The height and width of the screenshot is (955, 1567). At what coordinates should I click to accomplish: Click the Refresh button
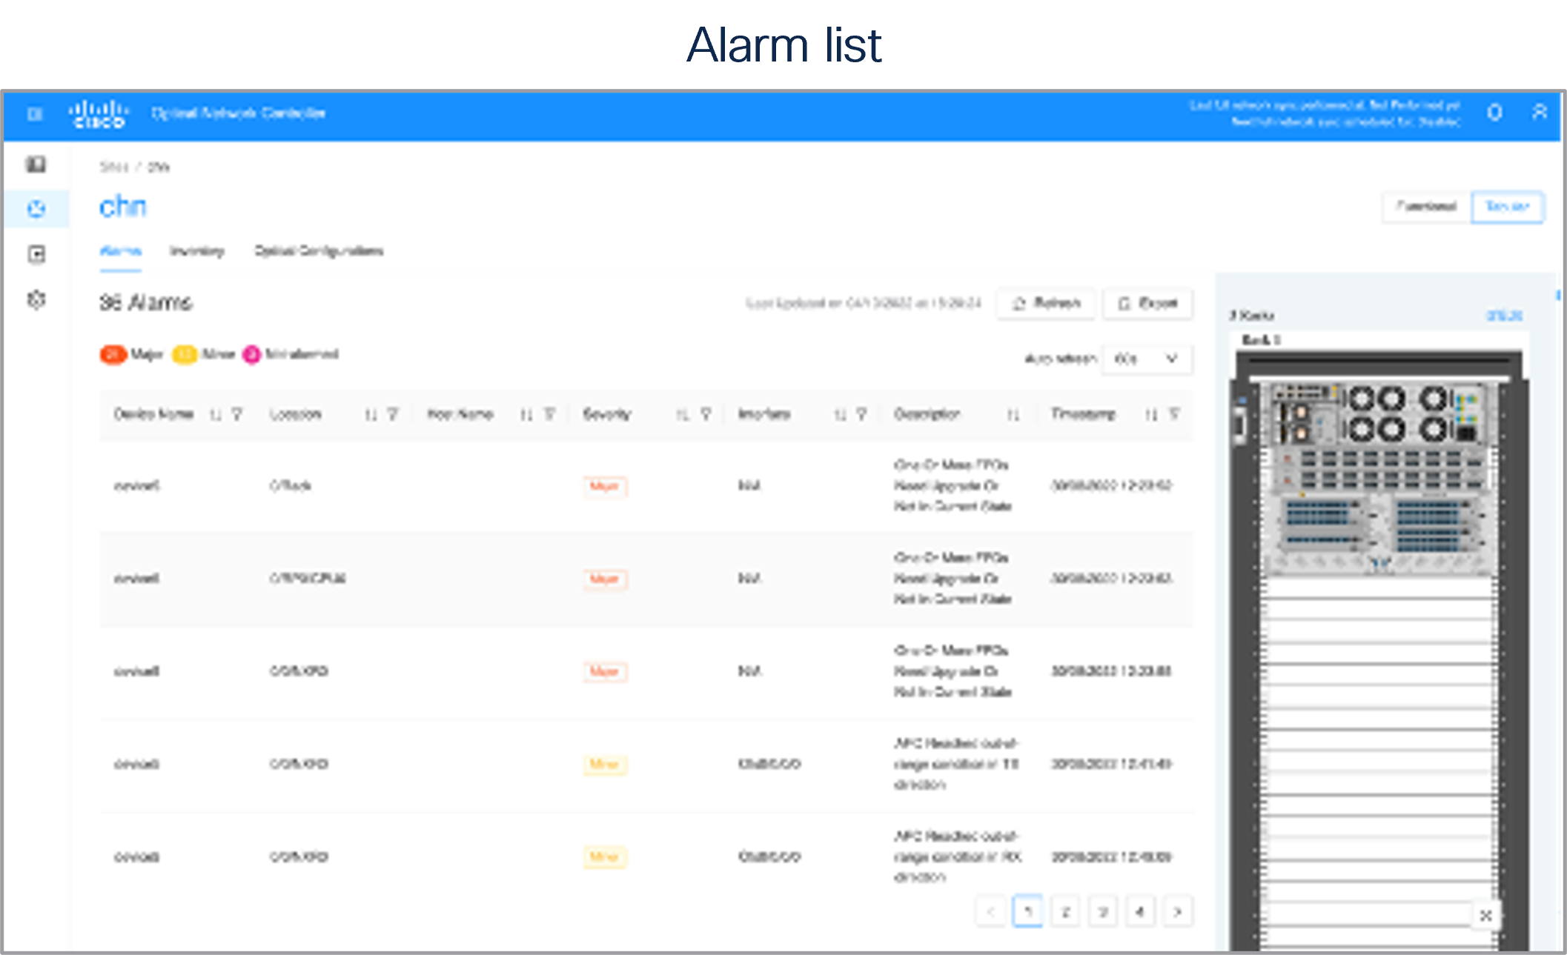(x=1045, y=303)
